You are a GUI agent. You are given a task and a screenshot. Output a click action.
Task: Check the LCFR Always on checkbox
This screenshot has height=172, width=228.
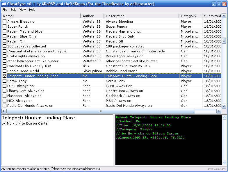(x=5, y=86)
